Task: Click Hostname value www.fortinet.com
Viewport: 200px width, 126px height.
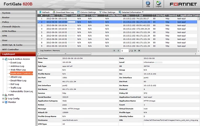Action: pos(70,120)
